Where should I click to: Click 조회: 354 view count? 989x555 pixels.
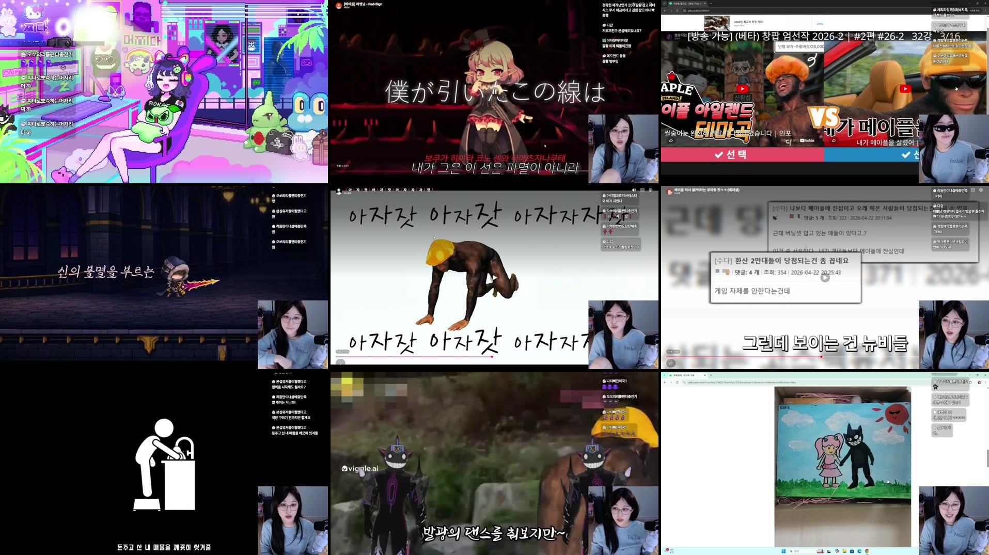tap(775, 273)
